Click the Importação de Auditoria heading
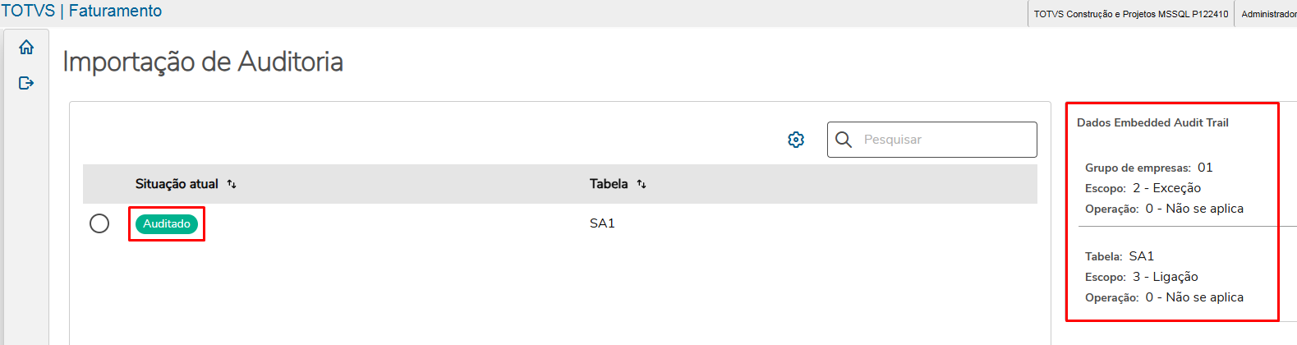 tap(203, 62)
